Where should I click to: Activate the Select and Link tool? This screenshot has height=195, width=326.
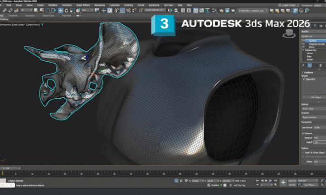pos(4,10)
